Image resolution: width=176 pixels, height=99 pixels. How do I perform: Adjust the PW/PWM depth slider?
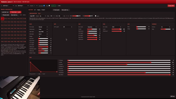click(43, 49)
